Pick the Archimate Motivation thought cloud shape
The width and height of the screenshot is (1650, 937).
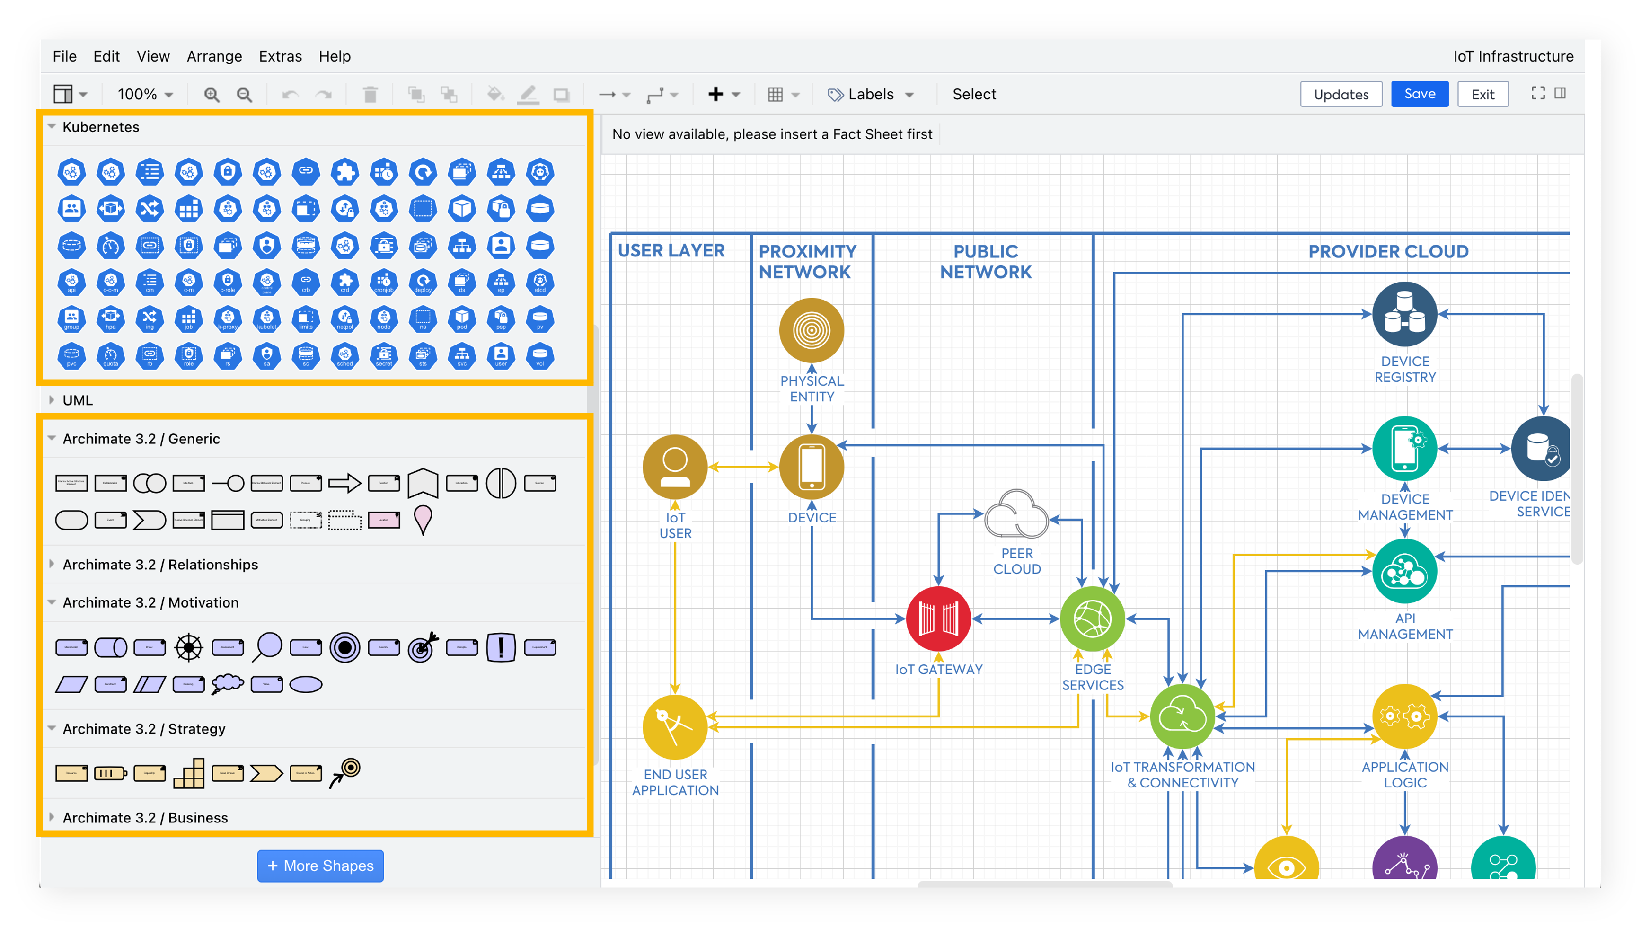227,684
